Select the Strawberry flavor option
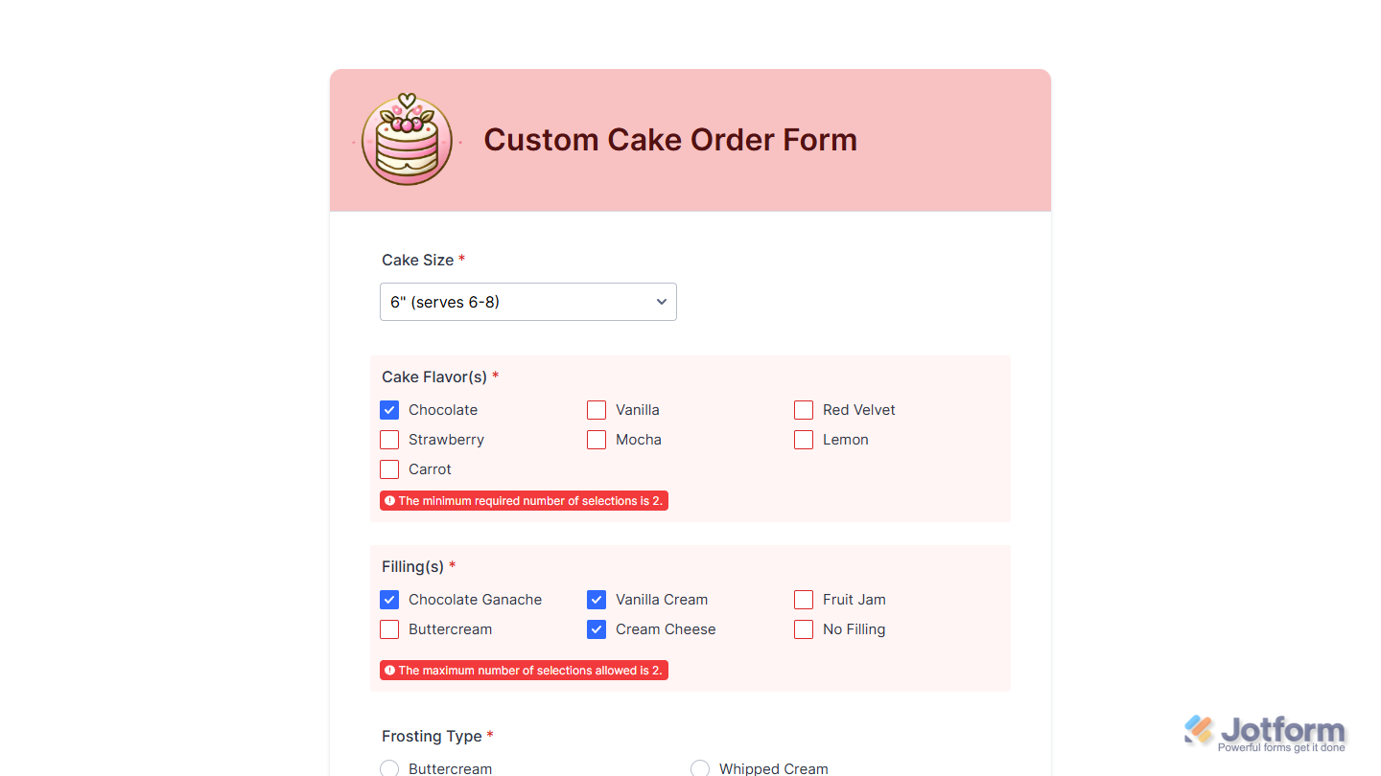The height and width of the screenshot is (776, 1381). click(x=389, y=440)
